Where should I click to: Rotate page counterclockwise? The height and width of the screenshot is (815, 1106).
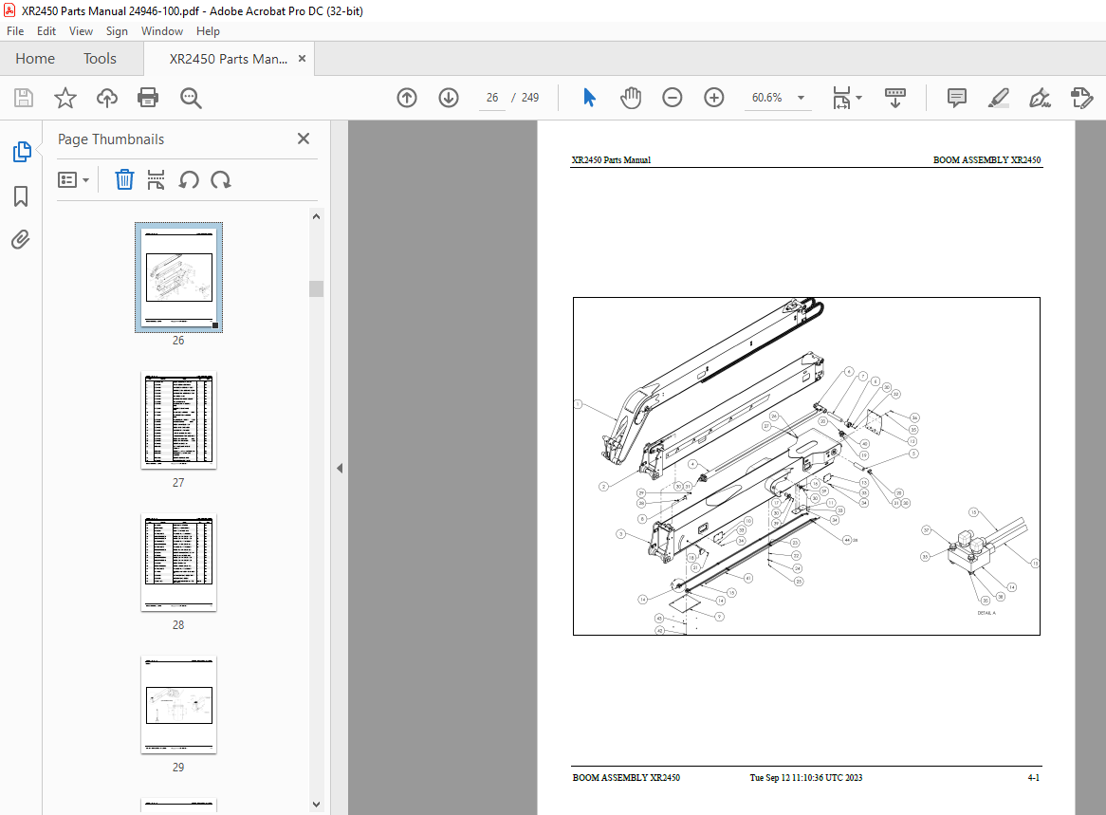[189, 180]
